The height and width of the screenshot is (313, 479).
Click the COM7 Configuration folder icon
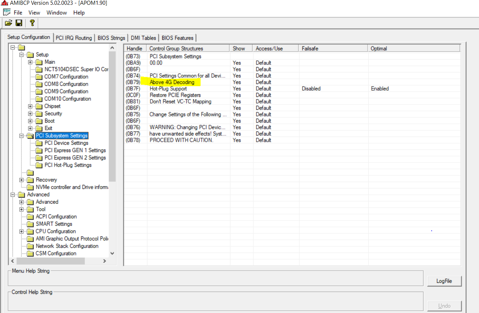point(39,77)
